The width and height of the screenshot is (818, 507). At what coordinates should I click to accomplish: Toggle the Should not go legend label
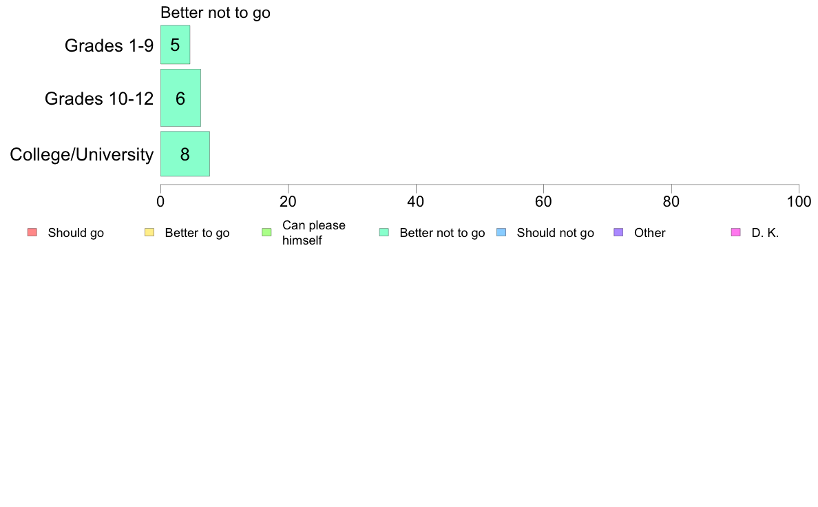coord(555,233)
